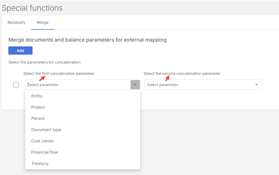Screen dimensions: 279x175
Task: Choose Entity from the parameter list
Action: 37,96
